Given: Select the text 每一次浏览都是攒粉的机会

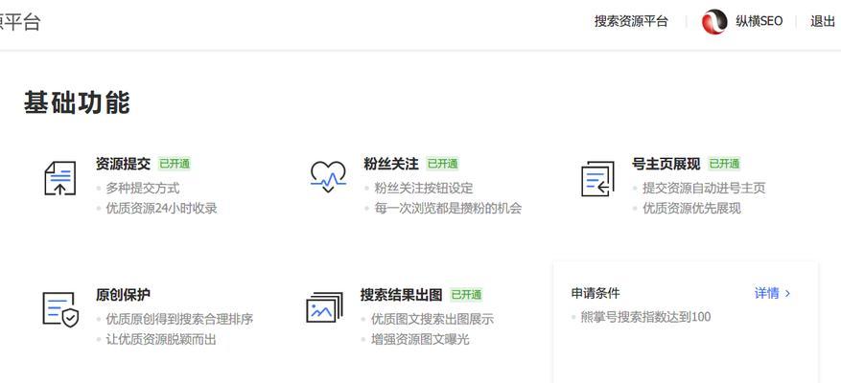Looking at the screenshot, I should pos(448,208).
